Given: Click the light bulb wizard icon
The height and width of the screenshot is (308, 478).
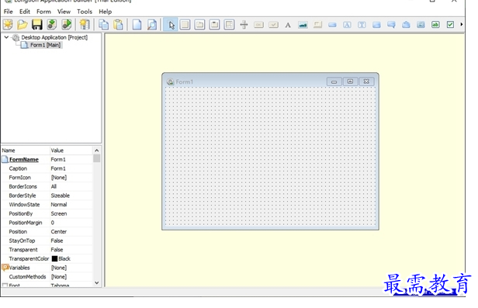Looking at the screenshot, I should pos(85,24).
